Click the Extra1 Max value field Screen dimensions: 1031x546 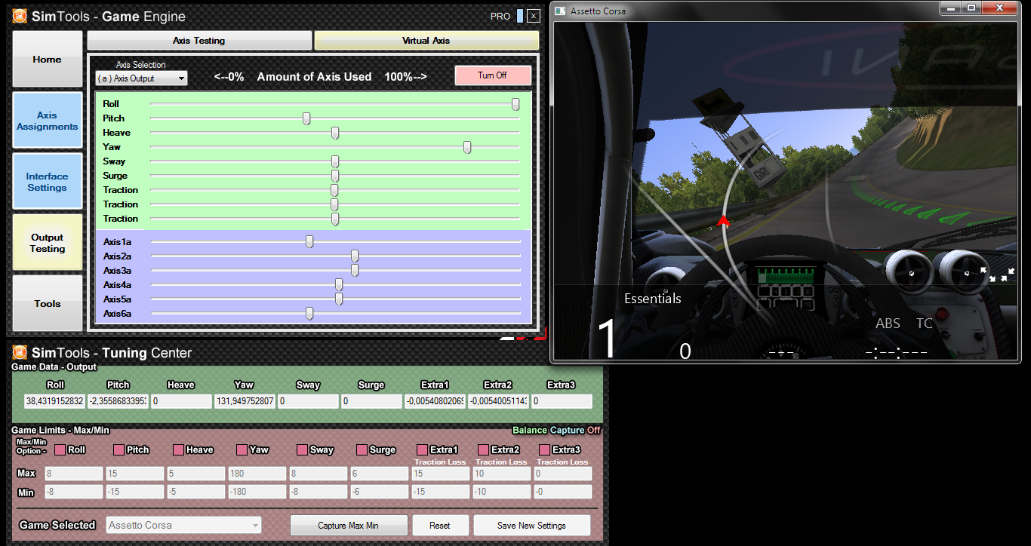click(440, 474)
